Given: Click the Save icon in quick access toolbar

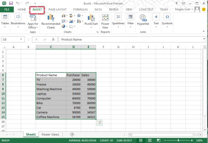Looking at the screenshot, I should pos(11,3).
